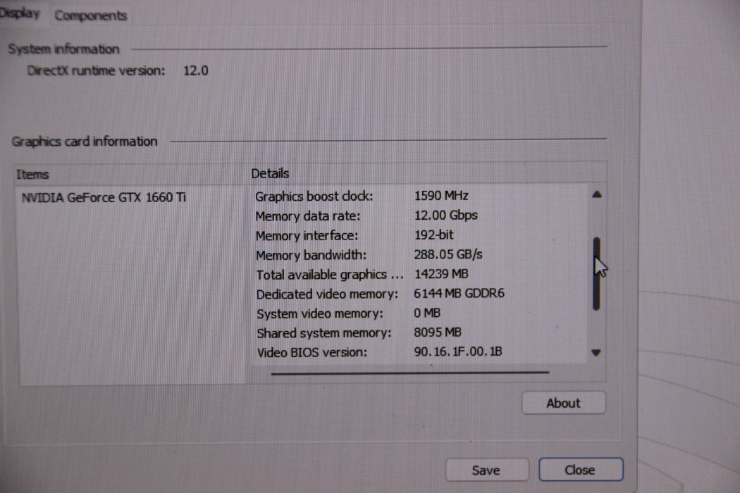Open the Components tab
This screenshot has height=493, width=740.
pyautogui.click(x=91, y=15)
